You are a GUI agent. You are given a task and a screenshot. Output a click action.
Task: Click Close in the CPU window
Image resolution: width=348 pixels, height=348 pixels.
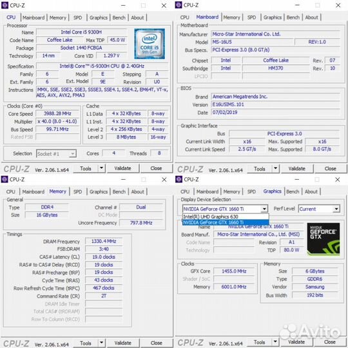point(156,168)
